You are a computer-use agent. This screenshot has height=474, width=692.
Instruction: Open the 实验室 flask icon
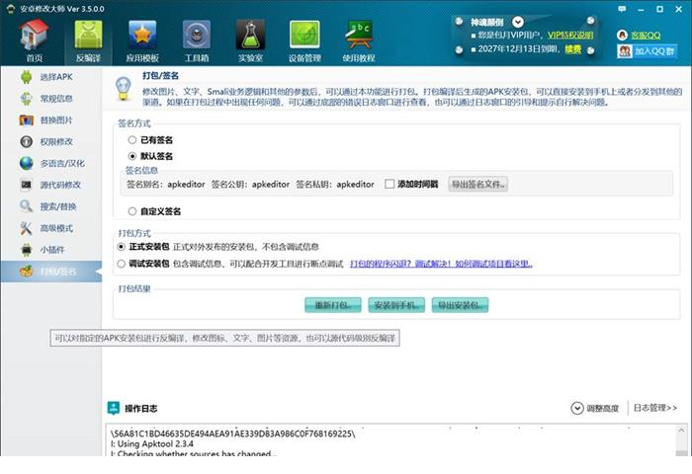250,39
